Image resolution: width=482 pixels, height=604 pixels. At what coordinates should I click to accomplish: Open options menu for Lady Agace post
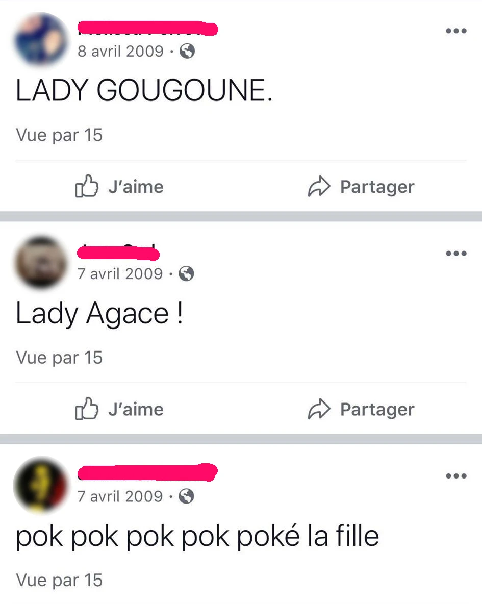point(456,253)
